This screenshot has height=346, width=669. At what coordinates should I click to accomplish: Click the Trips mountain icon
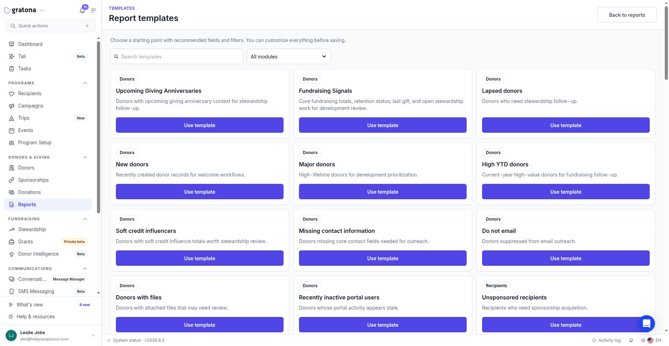pos(12,118)
